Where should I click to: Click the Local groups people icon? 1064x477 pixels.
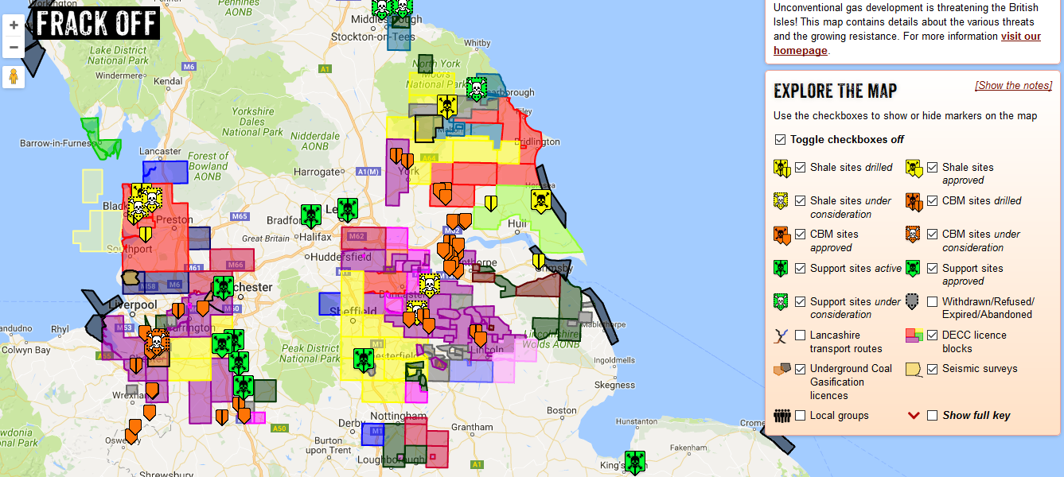pos(782,416)
